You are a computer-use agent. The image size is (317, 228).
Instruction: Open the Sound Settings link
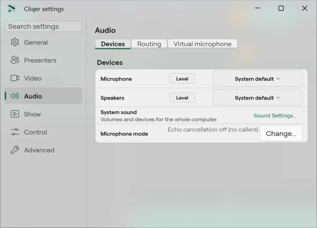point(275,115)
